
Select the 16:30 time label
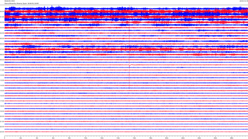2,96
